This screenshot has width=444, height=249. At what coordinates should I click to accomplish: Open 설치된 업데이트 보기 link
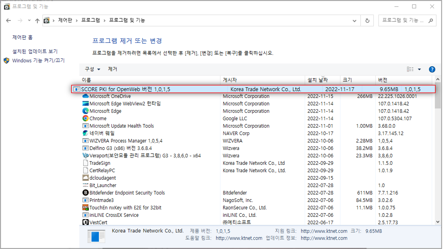point(35,51)
